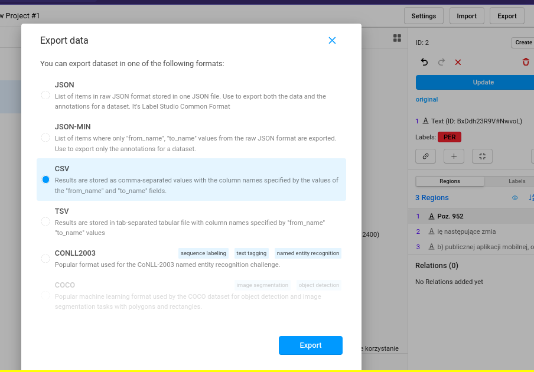Click the '3 Regions' header text
Image resolution: width=534 pixels, height=372 pixels.
coord(432,198)
